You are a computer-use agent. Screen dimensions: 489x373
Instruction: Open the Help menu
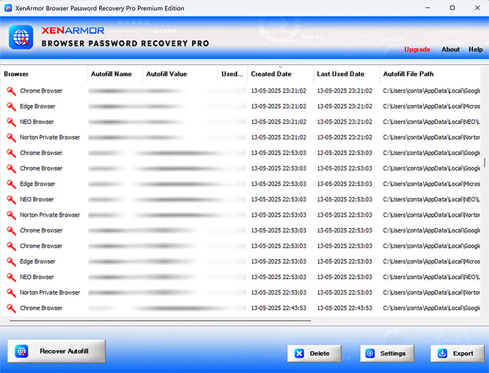click(476, 49)
